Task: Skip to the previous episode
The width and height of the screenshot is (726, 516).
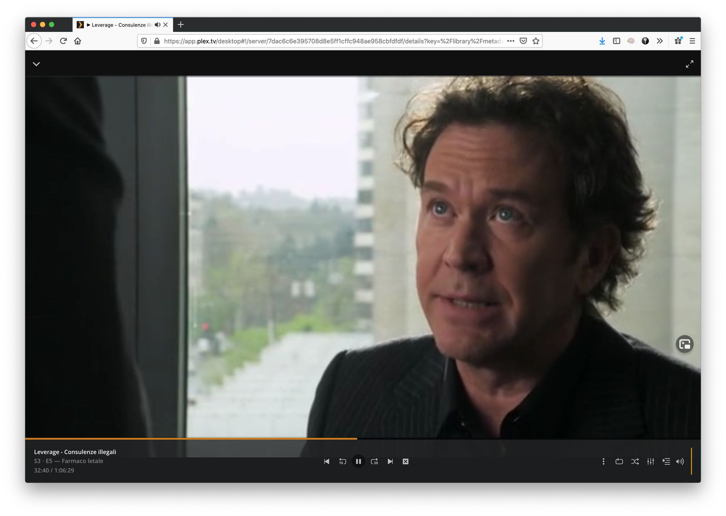Action: [x=327, y=461]
